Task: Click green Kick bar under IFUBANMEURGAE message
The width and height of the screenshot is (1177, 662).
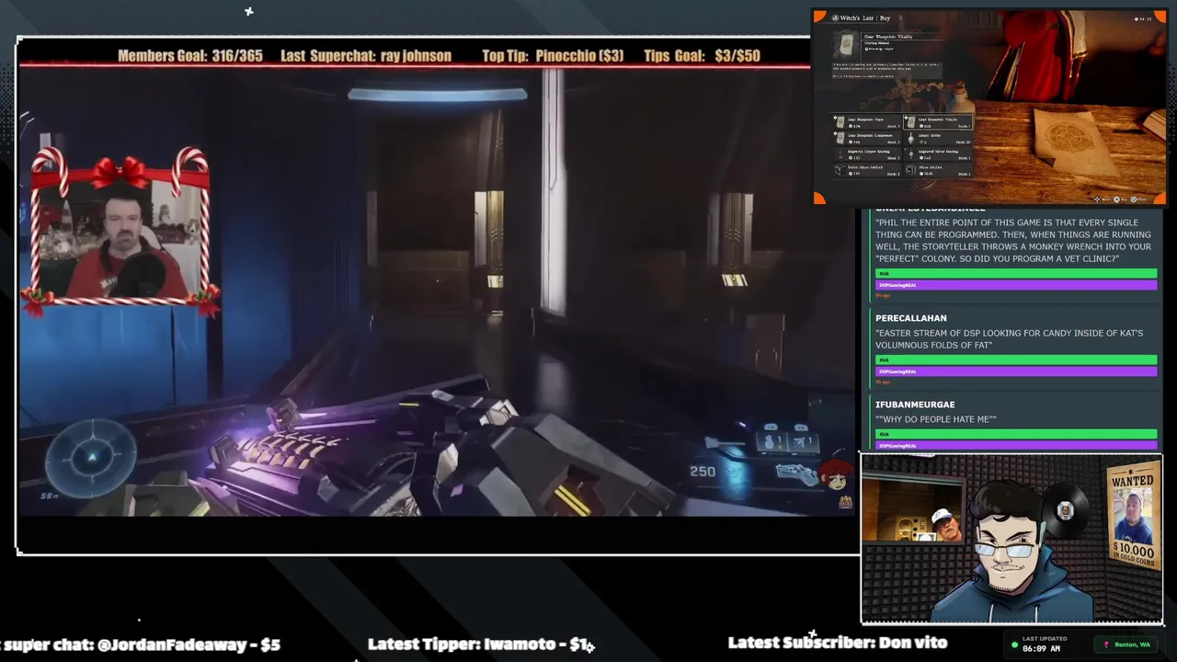Action: [1016, 434]
